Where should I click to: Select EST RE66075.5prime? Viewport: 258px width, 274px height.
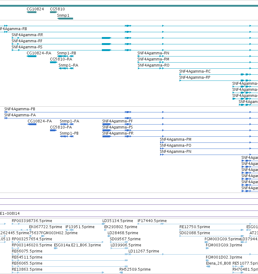27,251
